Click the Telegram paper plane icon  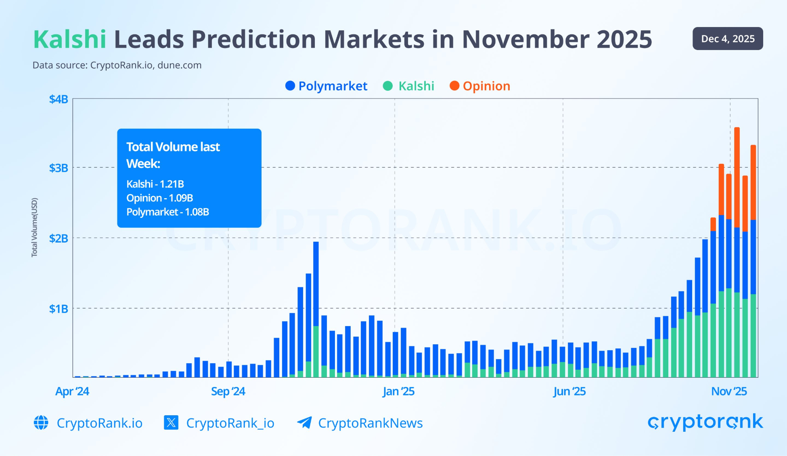click(x=304, y=423)
